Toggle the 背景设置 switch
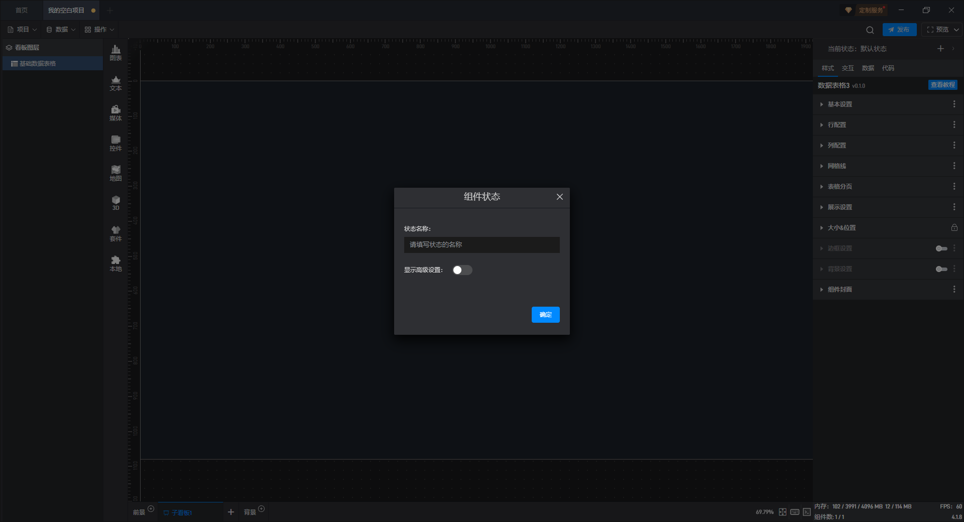 [x=941, y=269]
